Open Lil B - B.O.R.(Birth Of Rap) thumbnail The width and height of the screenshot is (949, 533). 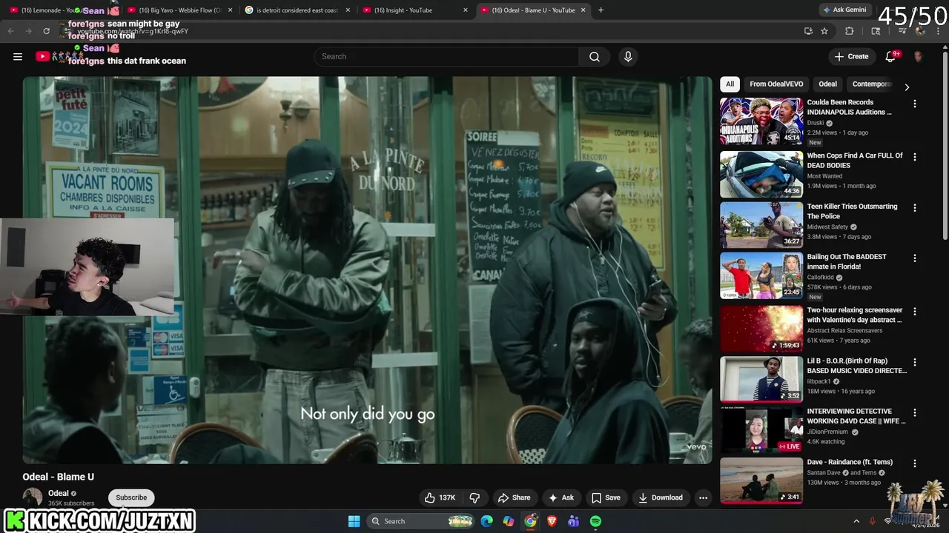coord(761,379)
